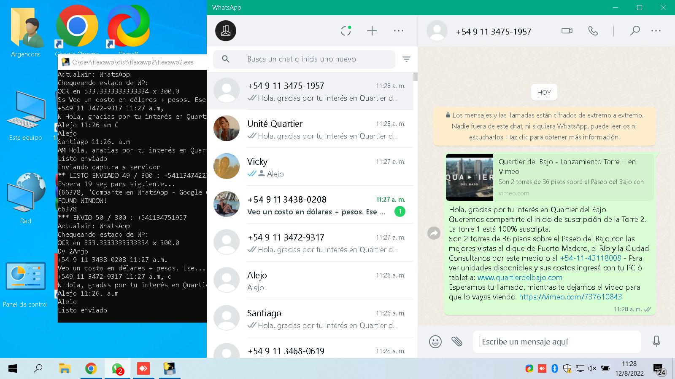Select Este equipo desktop icon
The height and width of the screenshot is (379, 675).
coord(26,115)
